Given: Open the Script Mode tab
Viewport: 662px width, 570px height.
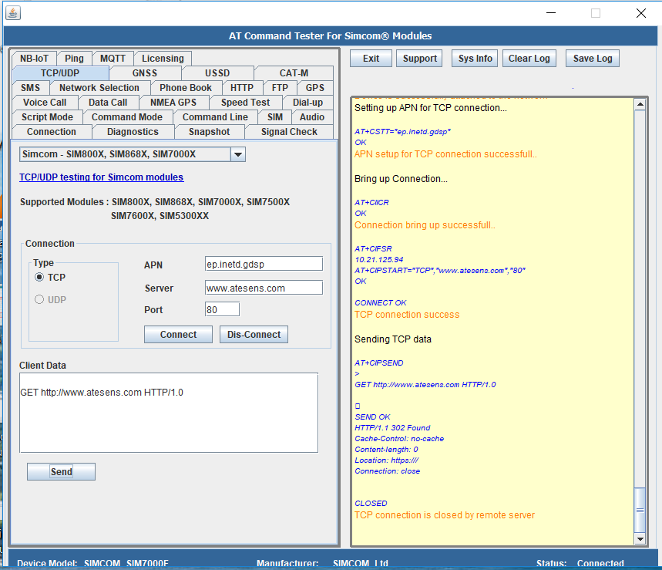Looking at the screenshot, I should point(47,117).
